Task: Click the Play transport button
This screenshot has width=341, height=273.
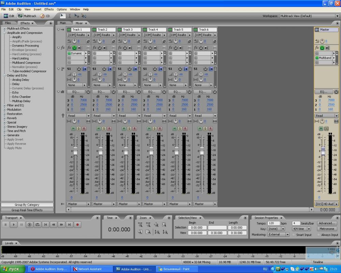Action: pos(14,225)
